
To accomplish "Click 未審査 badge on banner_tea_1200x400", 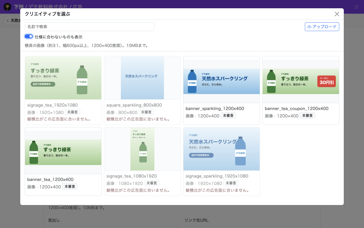I will (70, 186).
